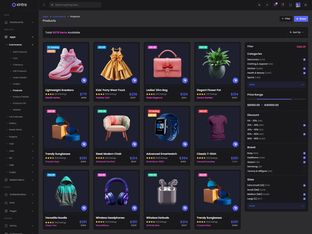312x234 pixels.
Task: Expand MORE under Categories filter
Action: (x=276, y=84)
